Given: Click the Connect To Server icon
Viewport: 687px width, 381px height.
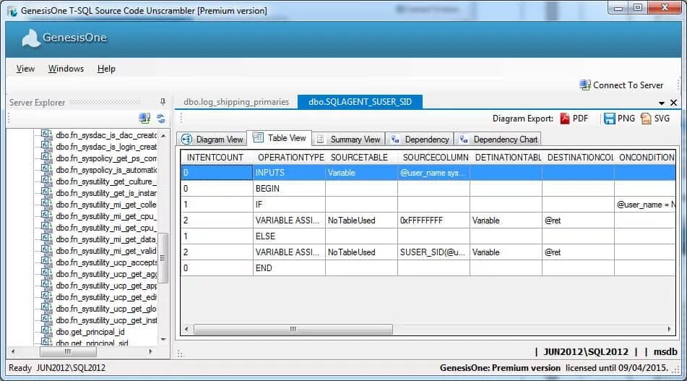Looking at the screenshot, I should click(x=585, y=85).
